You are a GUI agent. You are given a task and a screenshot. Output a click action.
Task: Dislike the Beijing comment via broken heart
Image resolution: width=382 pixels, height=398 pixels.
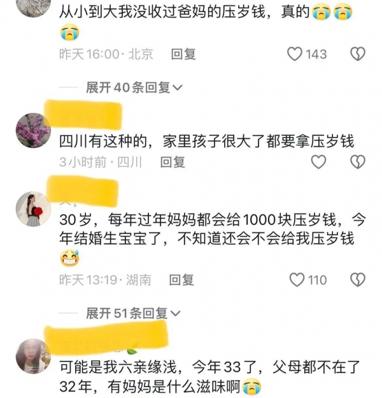(357, 54)
